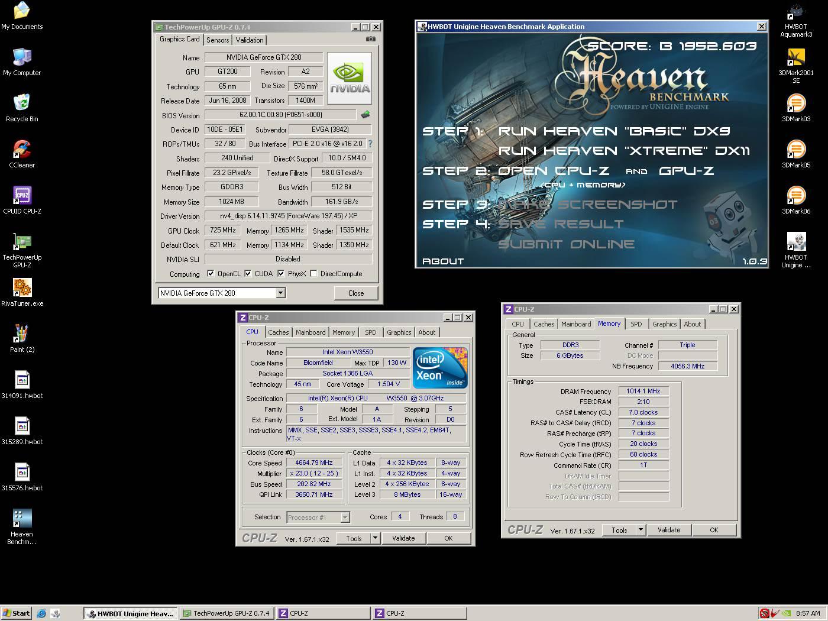
Task: Open My Computer desktop icon
Action: pyautogui.click(x=22, y=62)
